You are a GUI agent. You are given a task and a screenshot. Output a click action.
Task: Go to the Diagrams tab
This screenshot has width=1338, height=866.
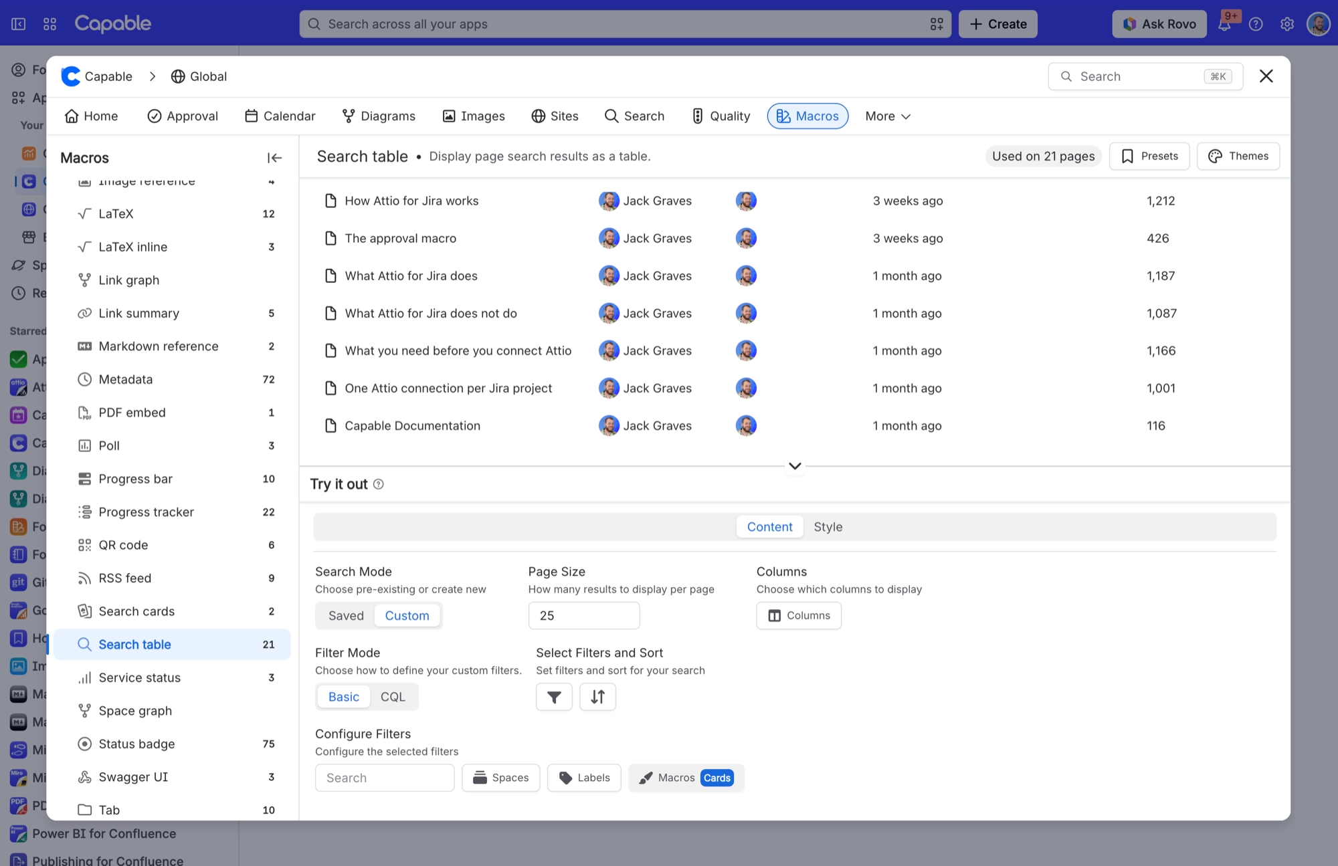[x=379, y=116]
